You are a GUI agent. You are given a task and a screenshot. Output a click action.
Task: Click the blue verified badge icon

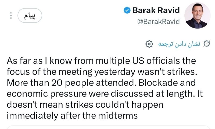coord(127,10)
